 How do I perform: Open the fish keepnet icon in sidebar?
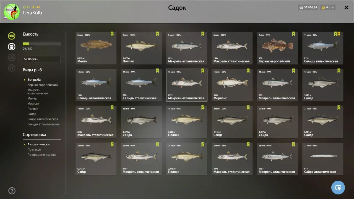[12, 36]
